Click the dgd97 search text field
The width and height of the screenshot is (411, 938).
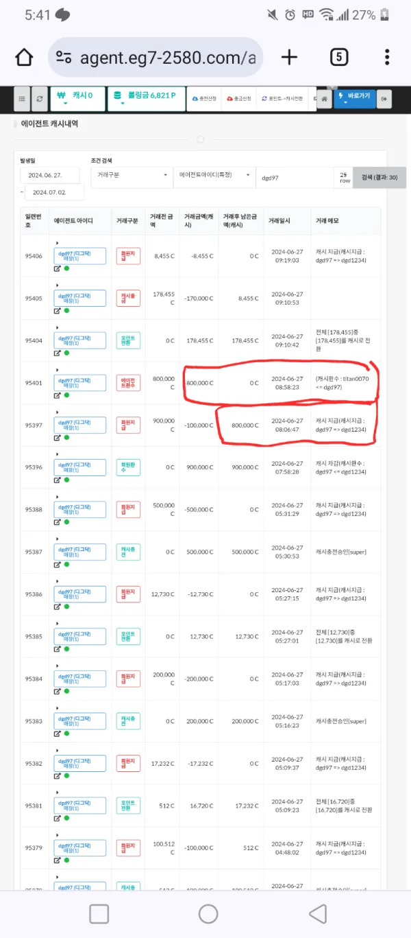pyautogui.click(x=295, y=176)
